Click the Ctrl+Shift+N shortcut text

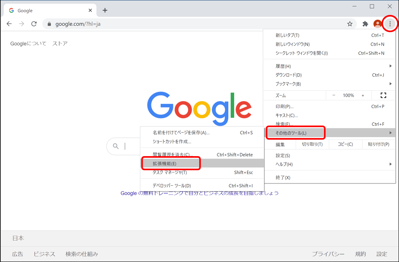(371, 53)
